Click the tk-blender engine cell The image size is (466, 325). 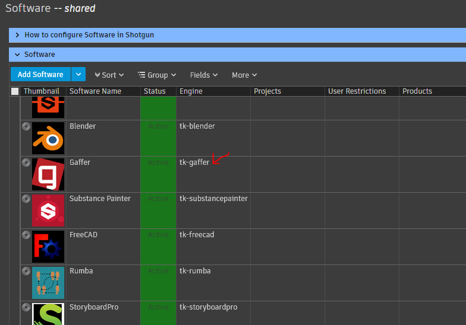click(213, 138)
